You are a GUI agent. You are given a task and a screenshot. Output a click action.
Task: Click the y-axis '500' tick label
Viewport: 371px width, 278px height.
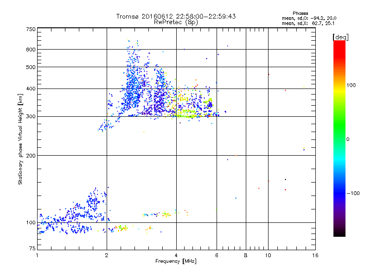31,67
